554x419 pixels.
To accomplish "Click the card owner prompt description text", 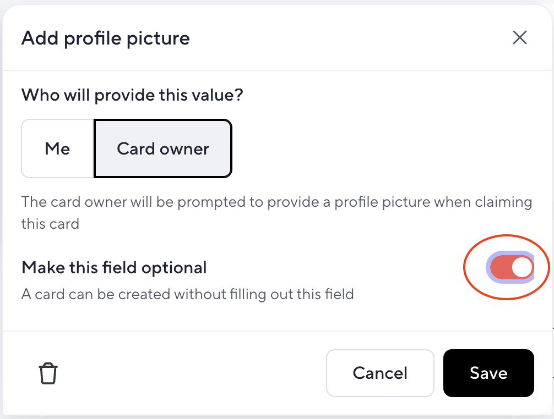I will point(276,213).
